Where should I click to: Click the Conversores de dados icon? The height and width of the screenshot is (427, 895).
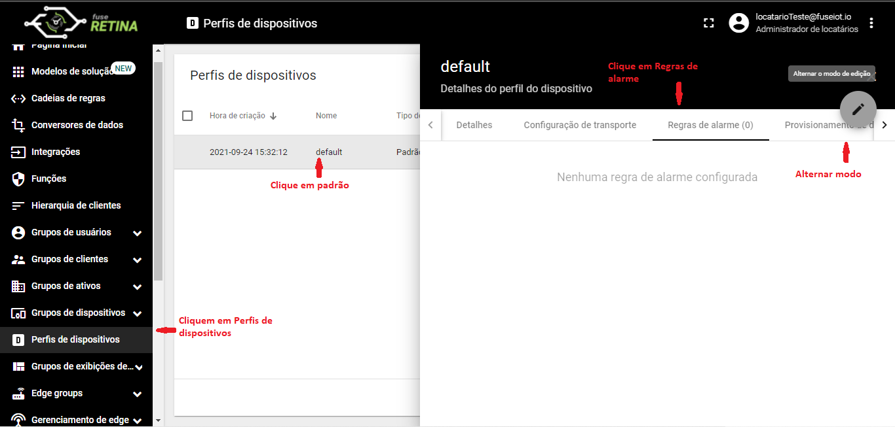18,125
